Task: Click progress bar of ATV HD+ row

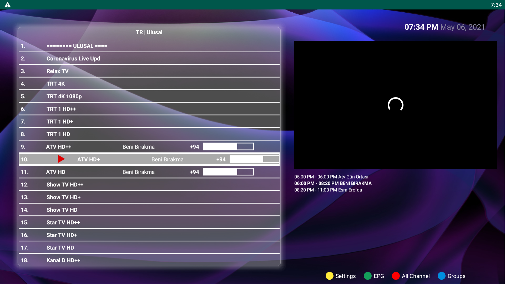Action: (x=254, y=159)
